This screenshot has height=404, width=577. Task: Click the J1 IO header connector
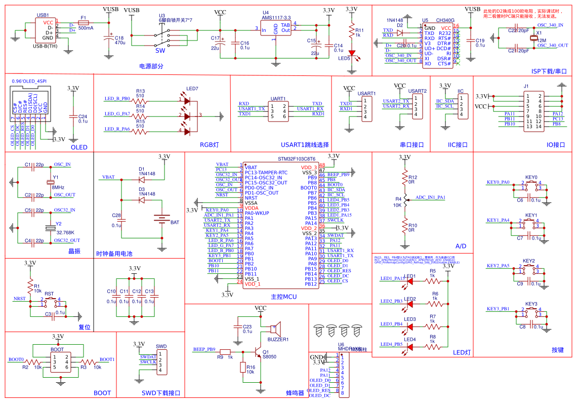coord(533,111)
